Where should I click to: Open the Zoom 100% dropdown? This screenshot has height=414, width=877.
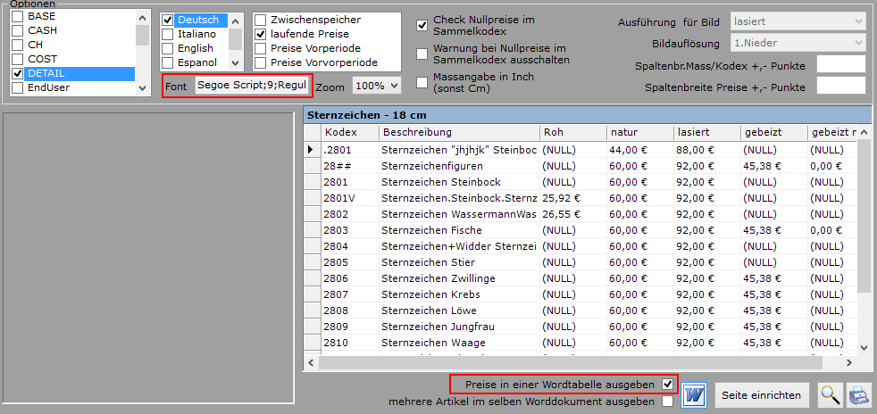click(376, 86)
